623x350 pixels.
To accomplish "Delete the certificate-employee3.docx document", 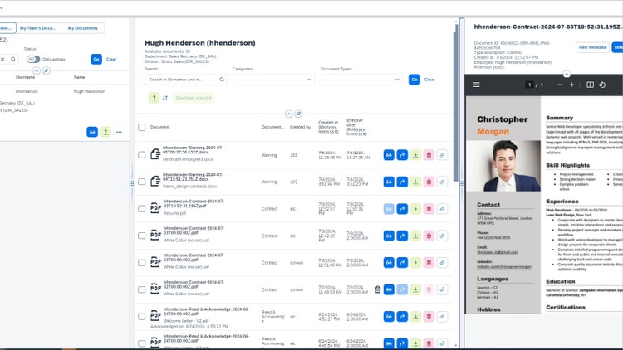I will [x=429, y=155].
